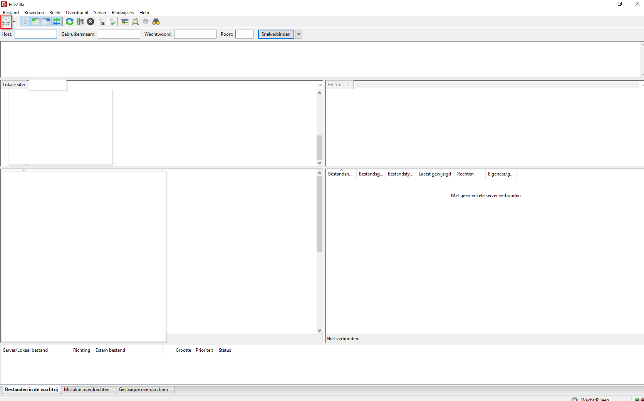Click the Status queue column header

coord(245,350)
